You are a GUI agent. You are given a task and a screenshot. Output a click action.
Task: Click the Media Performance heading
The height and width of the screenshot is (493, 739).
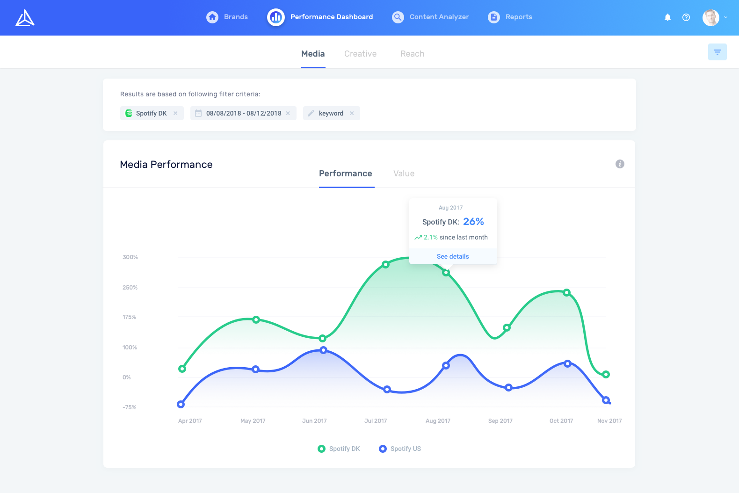[x=166, y=165]
